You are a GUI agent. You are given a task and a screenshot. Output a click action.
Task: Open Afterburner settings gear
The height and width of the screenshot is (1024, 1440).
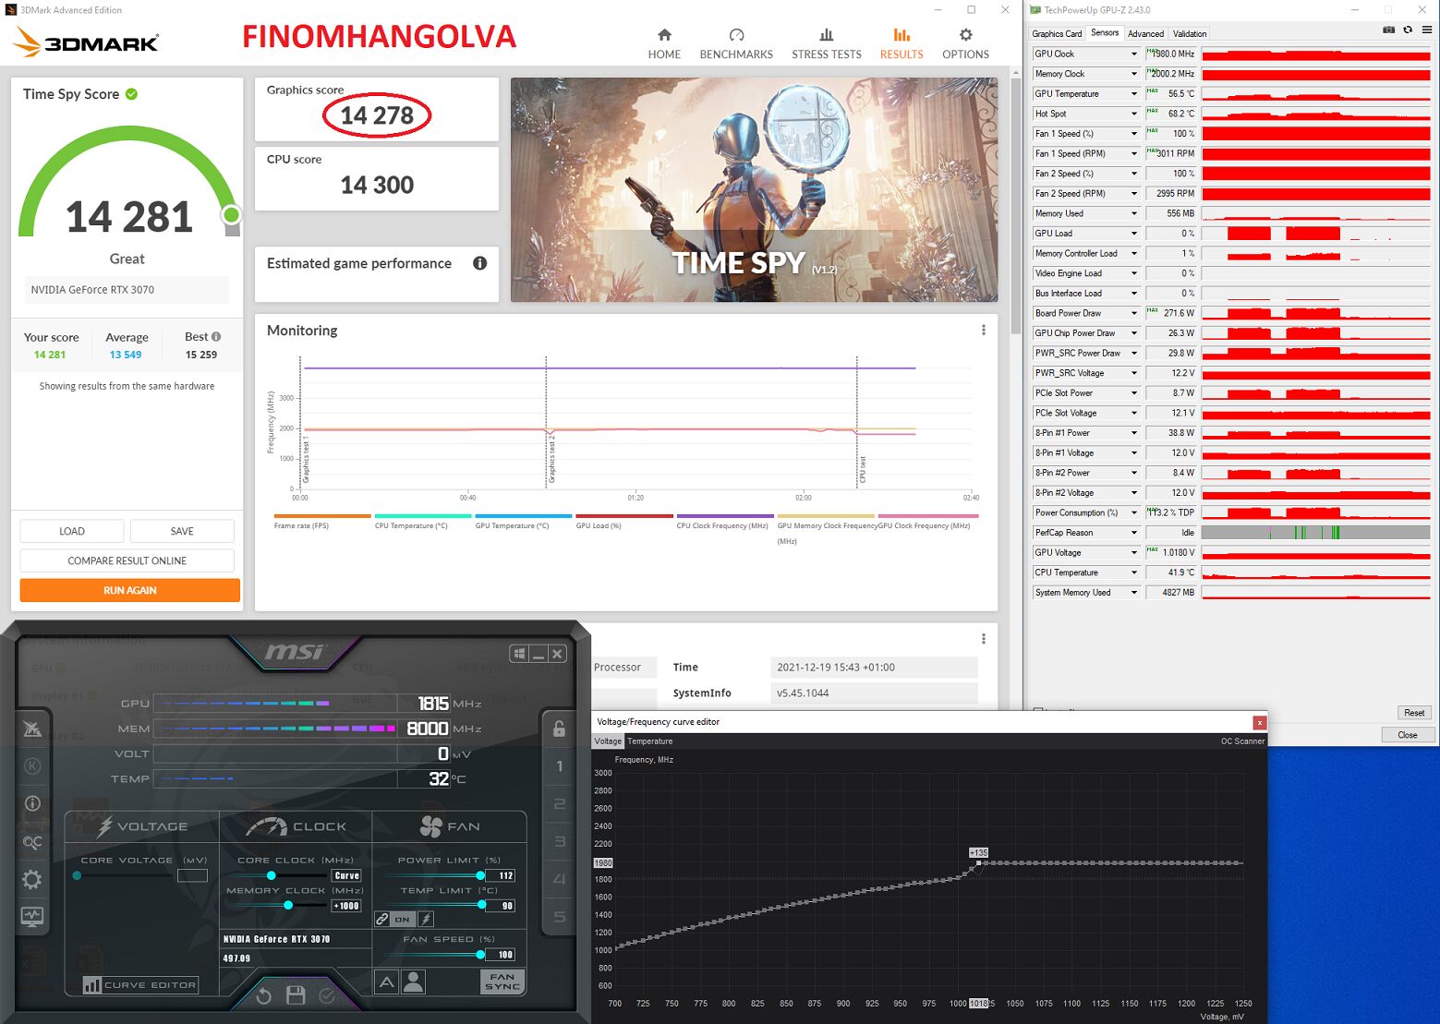[x=32, y=879]
